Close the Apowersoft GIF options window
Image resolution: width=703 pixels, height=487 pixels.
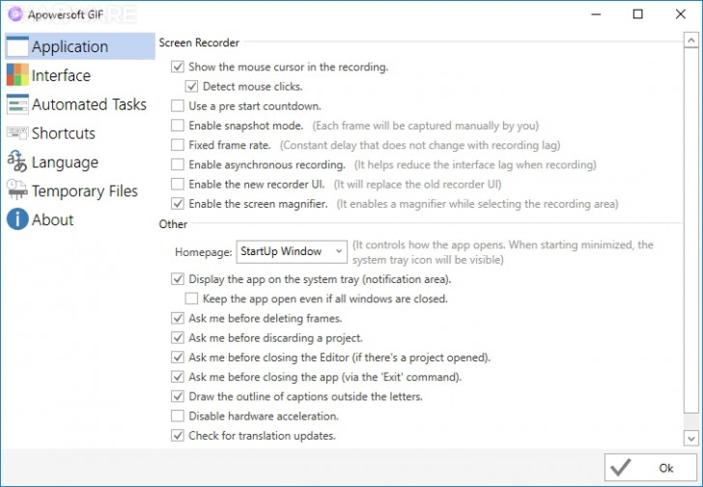(x=680, y=14)
